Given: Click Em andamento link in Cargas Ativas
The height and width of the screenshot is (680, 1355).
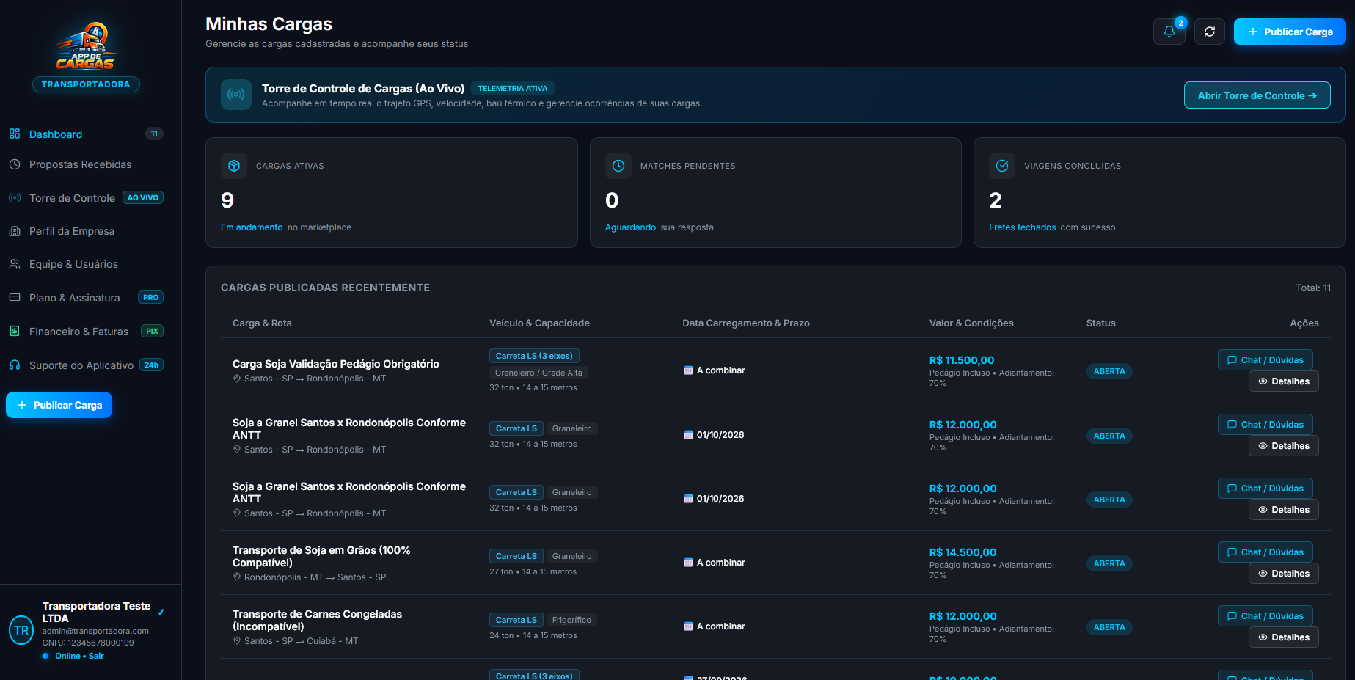Looking at the screenshot, I should pyautogui.click(x=252, y=227).
